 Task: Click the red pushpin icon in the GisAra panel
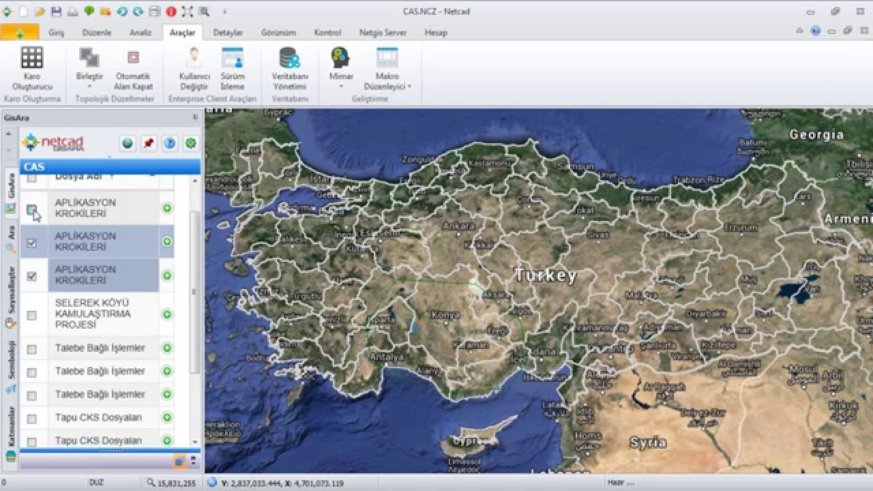pos(149,143)
